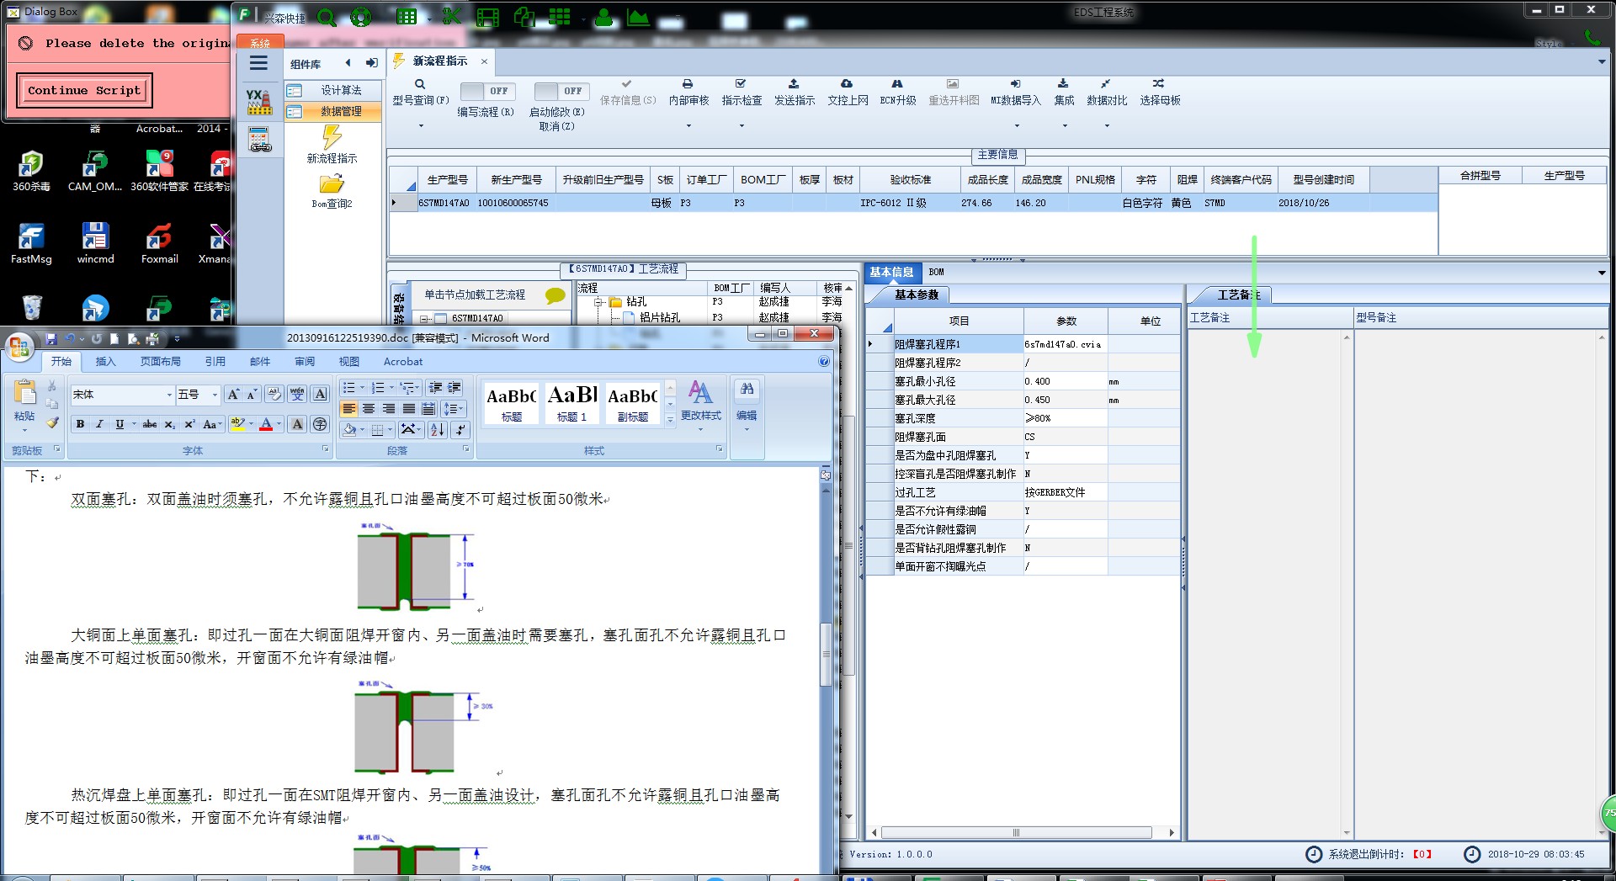
Task: Open 360杀毒 desktop icon
Action: point(31,171)
